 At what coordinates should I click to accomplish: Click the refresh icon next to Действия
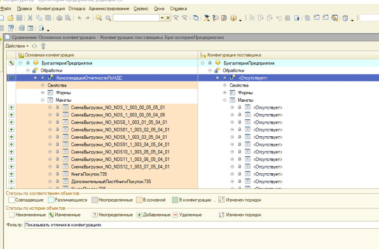pyautogui.click(x=34, y=46)
